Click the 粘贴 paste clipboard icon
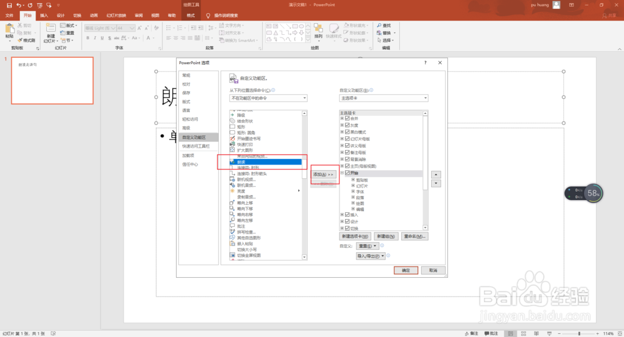The image size is (624, 337). [9, 29]
